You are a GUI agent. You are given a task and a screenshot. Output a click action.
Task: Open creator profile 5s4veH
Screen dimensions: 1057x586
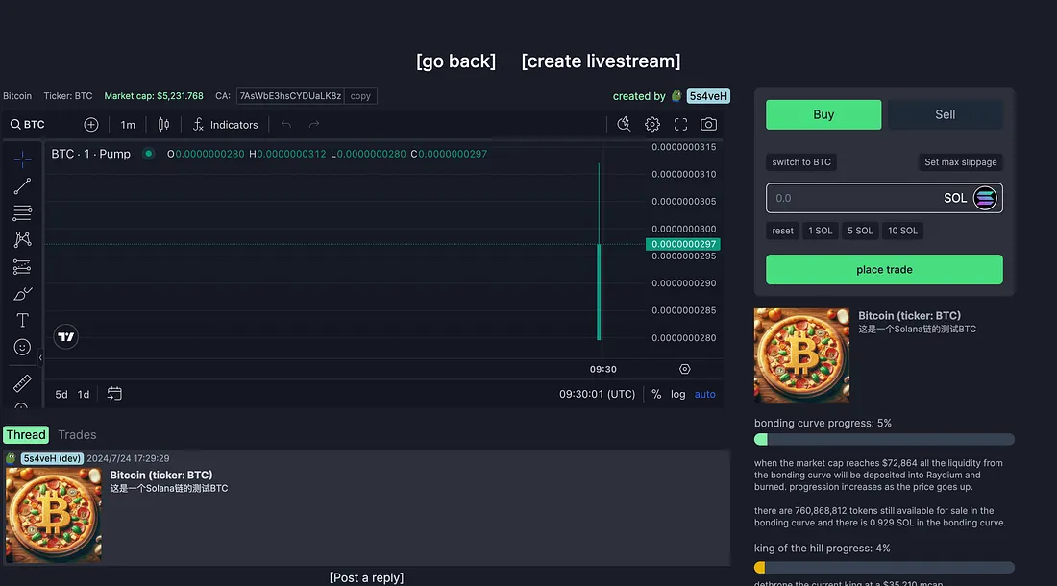(x=708, y=96)
